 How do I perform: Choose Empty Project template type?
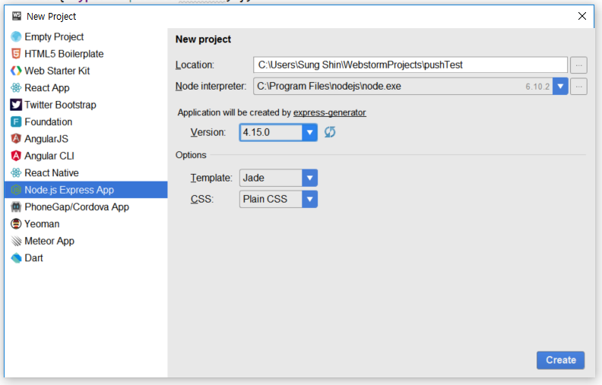coord(86,36)
